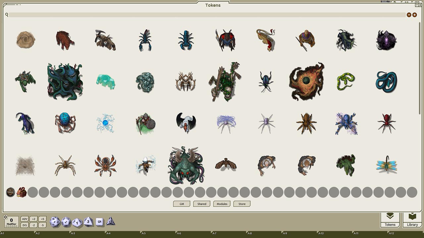Toggle the ADV advantage modifier
424x238 pixels.
tap(24, 219)
